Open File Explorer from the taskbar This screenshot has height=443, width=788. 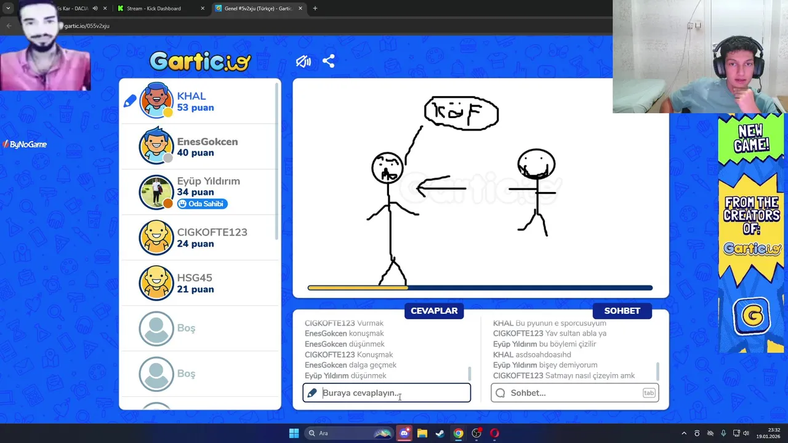point(422,433)
